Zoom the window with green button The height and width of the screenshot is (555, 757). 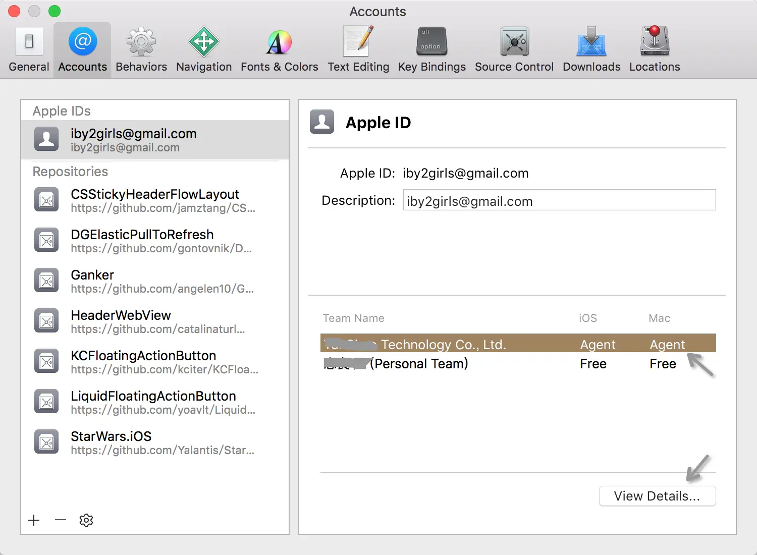55,11
